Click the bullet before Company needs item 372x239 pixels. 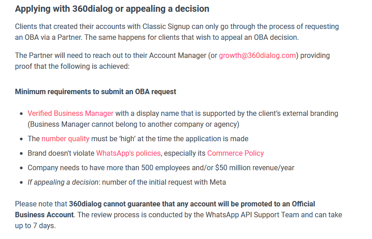[x=21, y=168]
